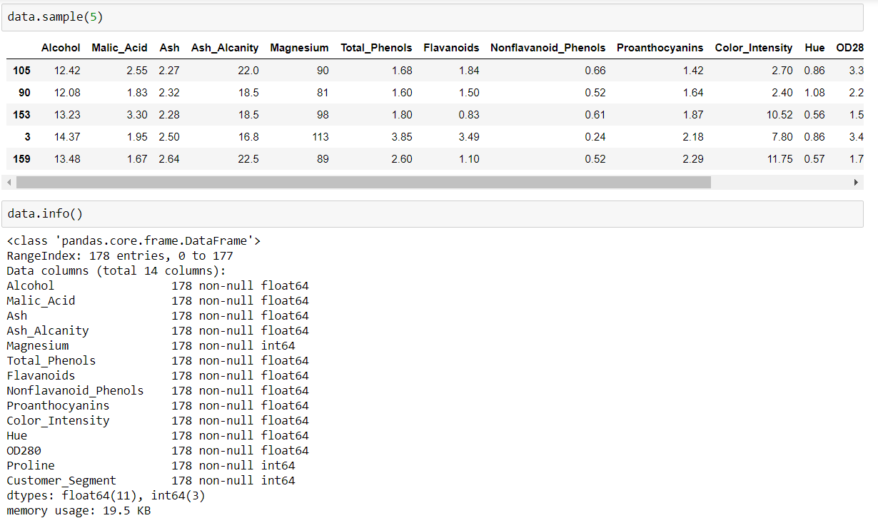Click the Customer_Segment line in info output
Screen dimensions: 878x528
pos(151,480)
